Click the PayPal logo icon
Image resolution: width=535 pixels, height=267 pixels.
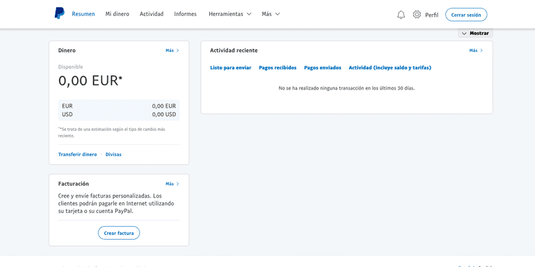pos(60,14)
